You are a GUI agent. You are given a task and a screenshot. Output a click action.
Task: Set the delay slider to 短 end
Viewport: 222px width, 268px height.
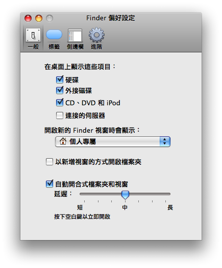click(84, 194)
